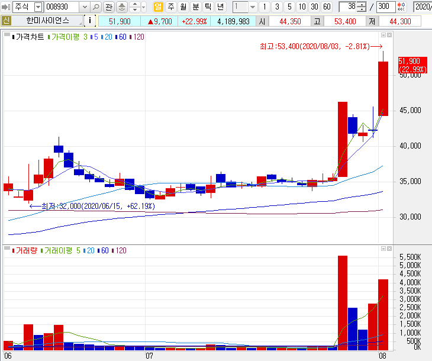Screen dimensions: 432x361
Task: Click the 최고:53,400 high annotation
Action: point(321,46)
